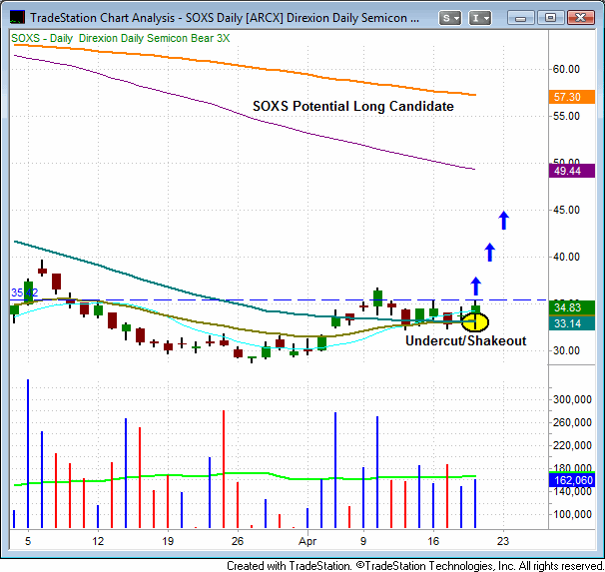Select the yellow ellipse drawing on latest candle
The image size is (605, 572).
pos(475,322)
